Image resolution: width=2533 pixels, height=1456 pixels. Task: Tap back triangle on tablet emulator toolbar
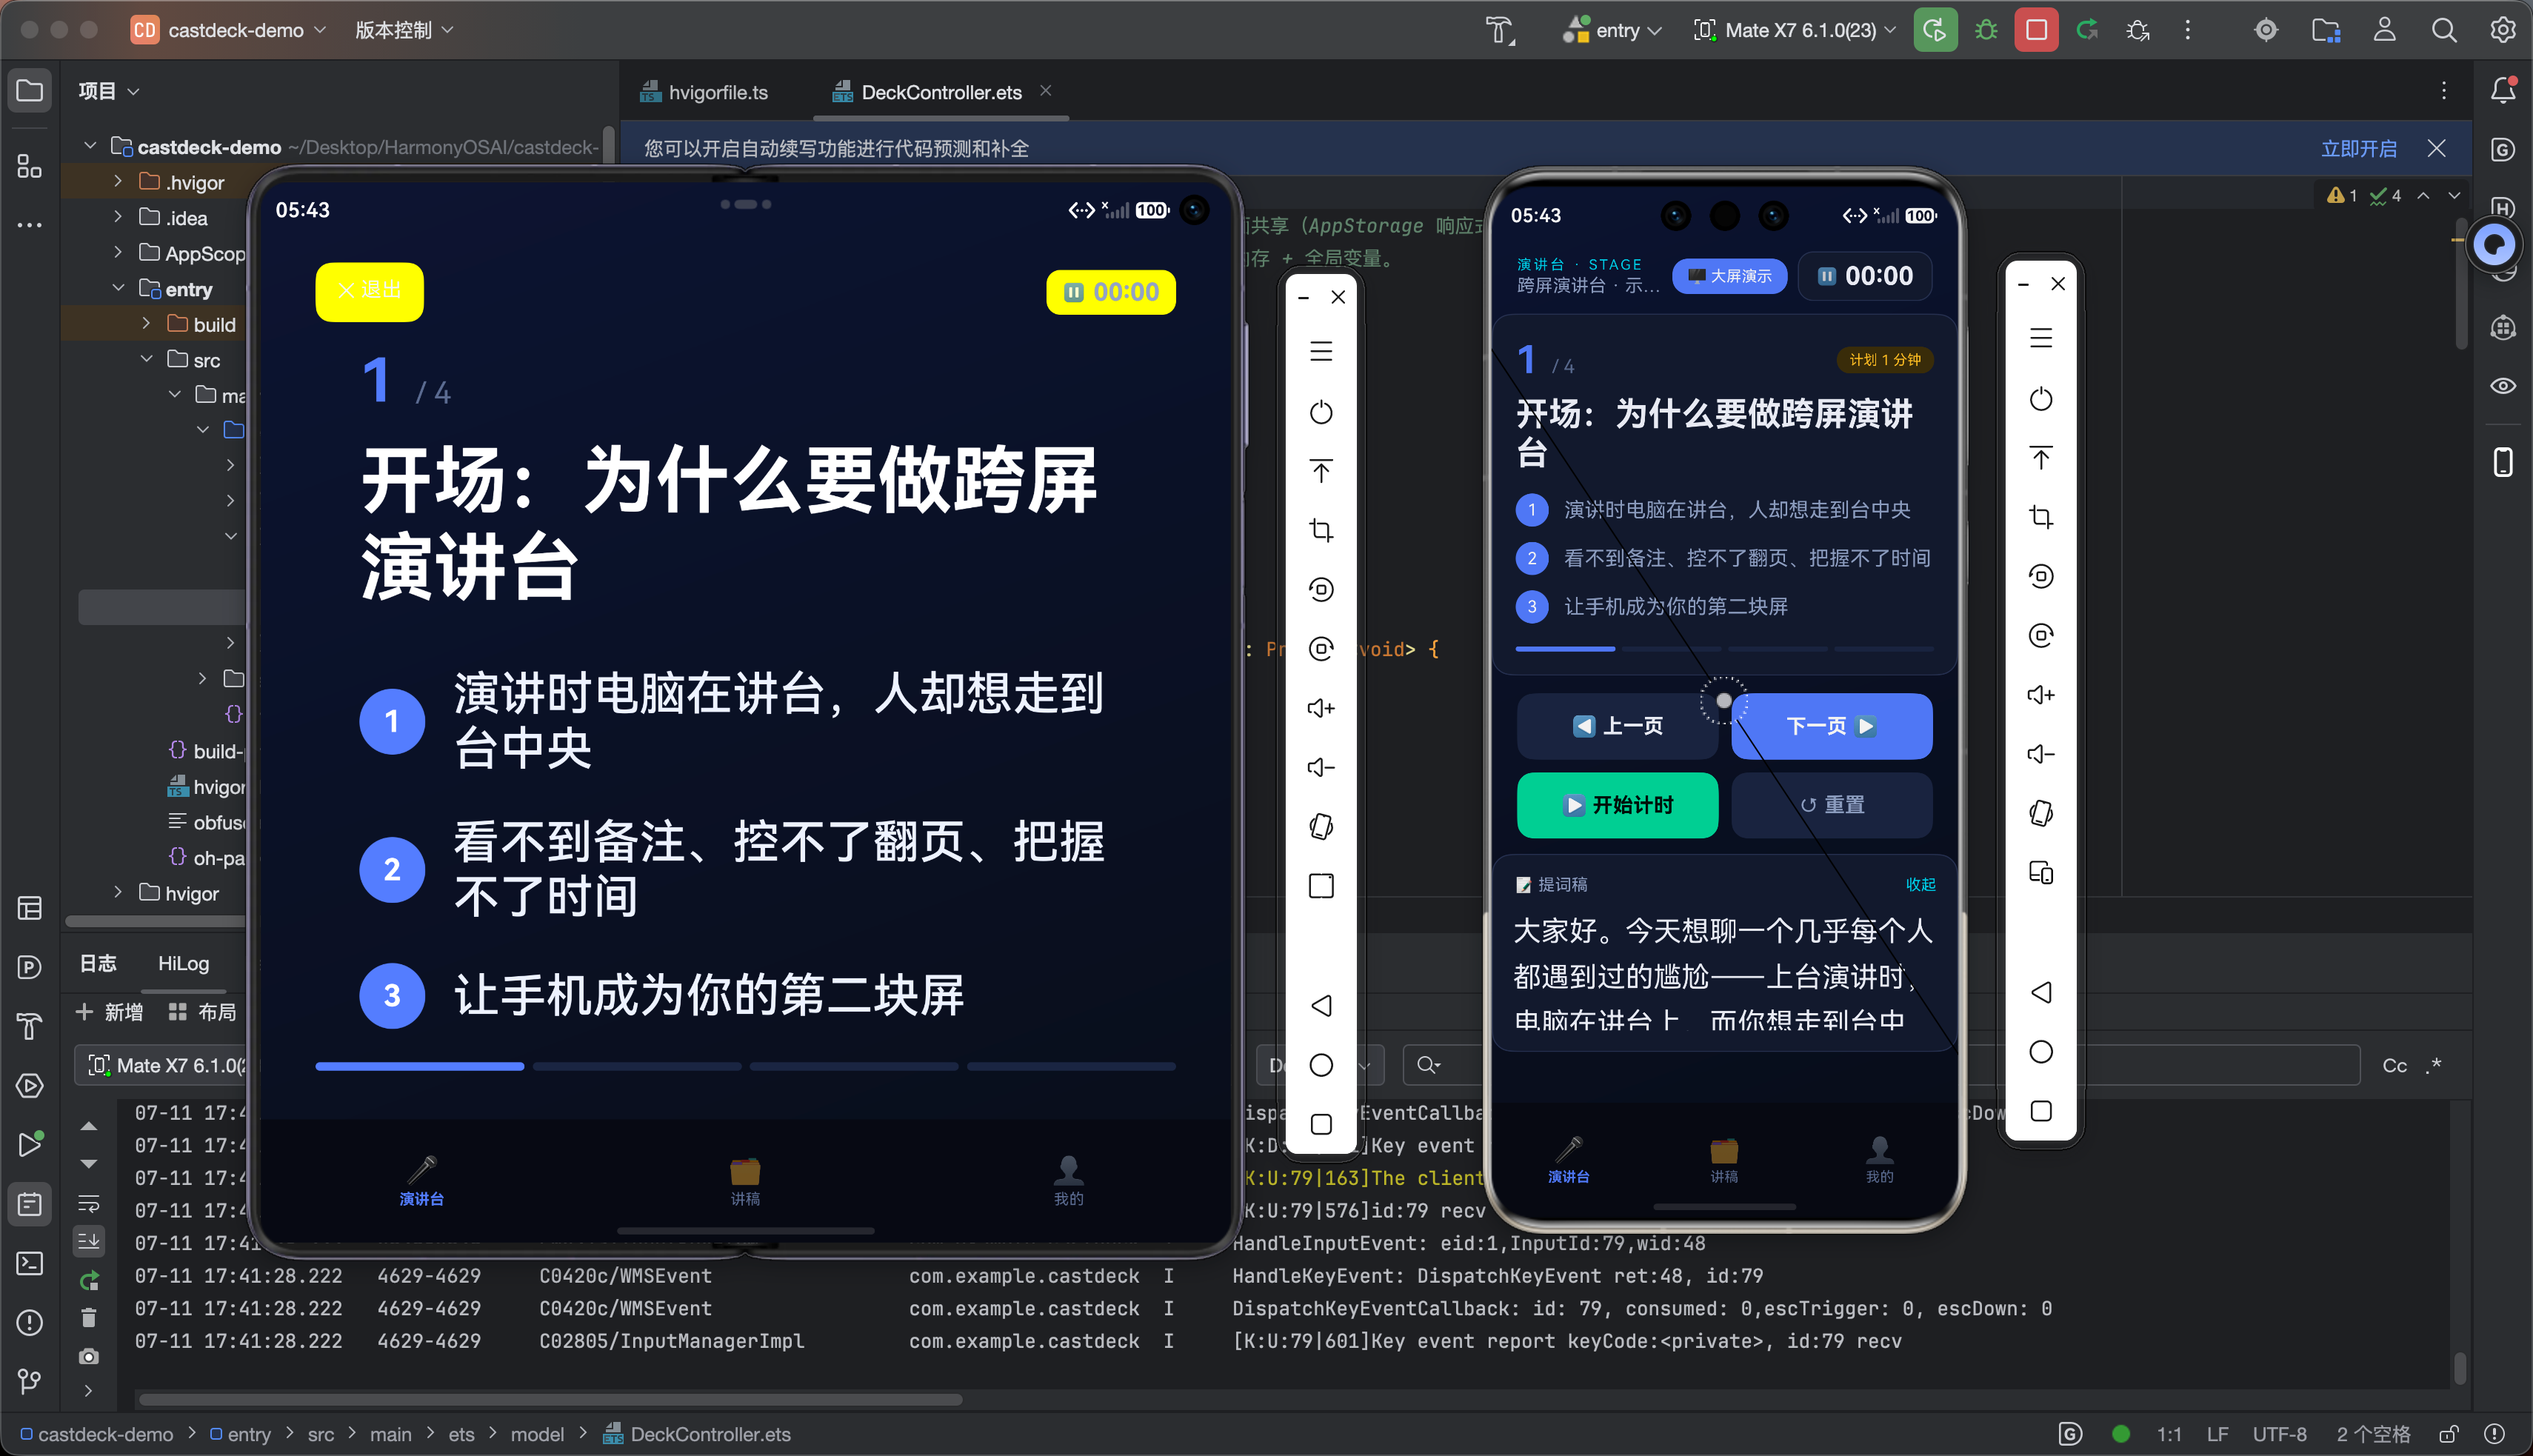pos(1321,1005)
